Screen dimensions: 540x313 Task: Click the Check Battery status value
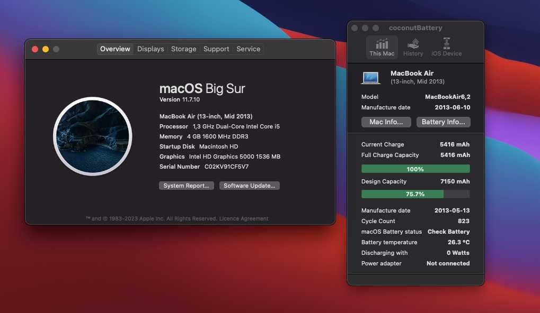[448, 232]
